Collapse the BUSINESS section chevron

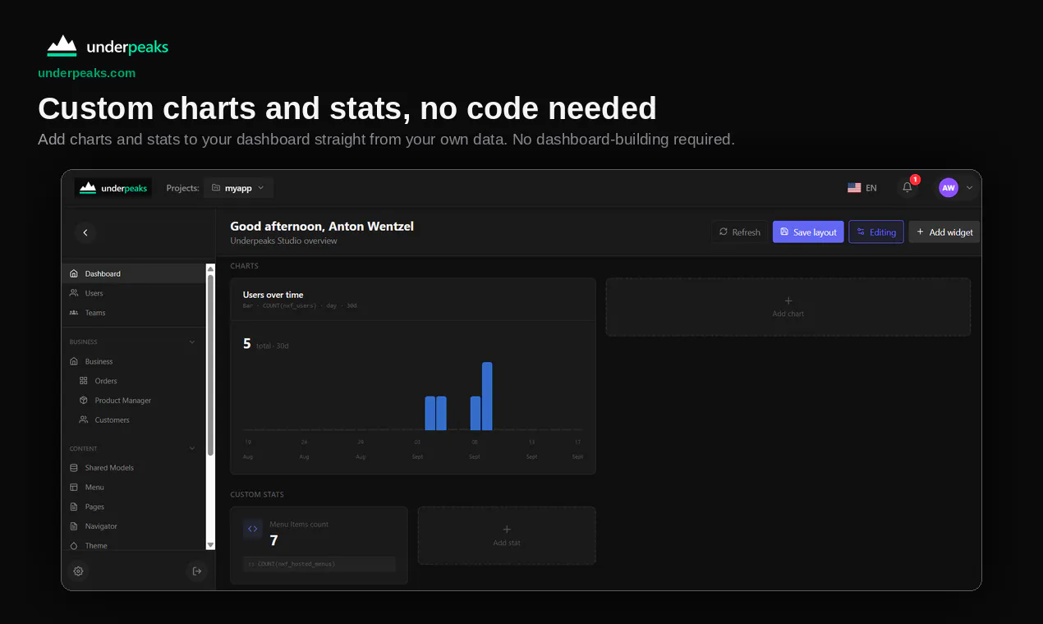click(x=192, y=342)
